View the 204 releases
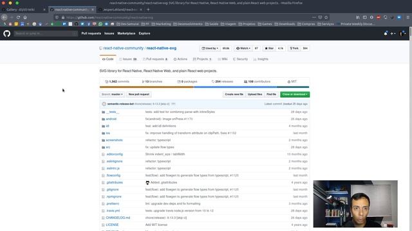Screen dimensions: 412x231 point(222,81)
